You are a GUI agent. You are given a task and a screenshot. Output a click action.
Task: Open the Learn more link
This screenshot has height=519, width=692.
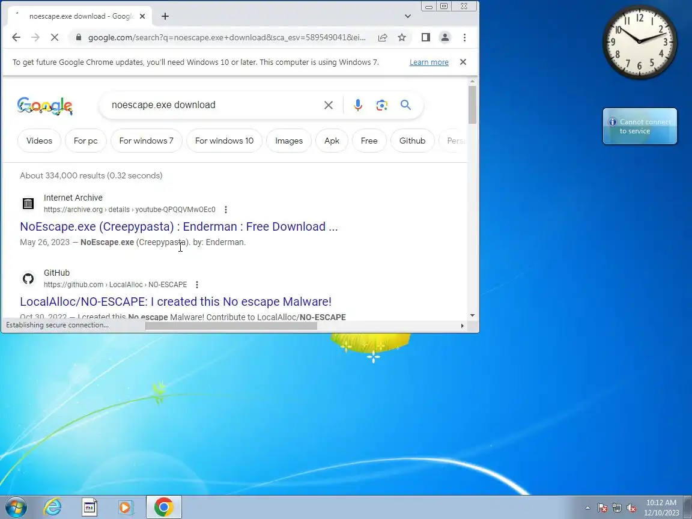tap(429, 62)
